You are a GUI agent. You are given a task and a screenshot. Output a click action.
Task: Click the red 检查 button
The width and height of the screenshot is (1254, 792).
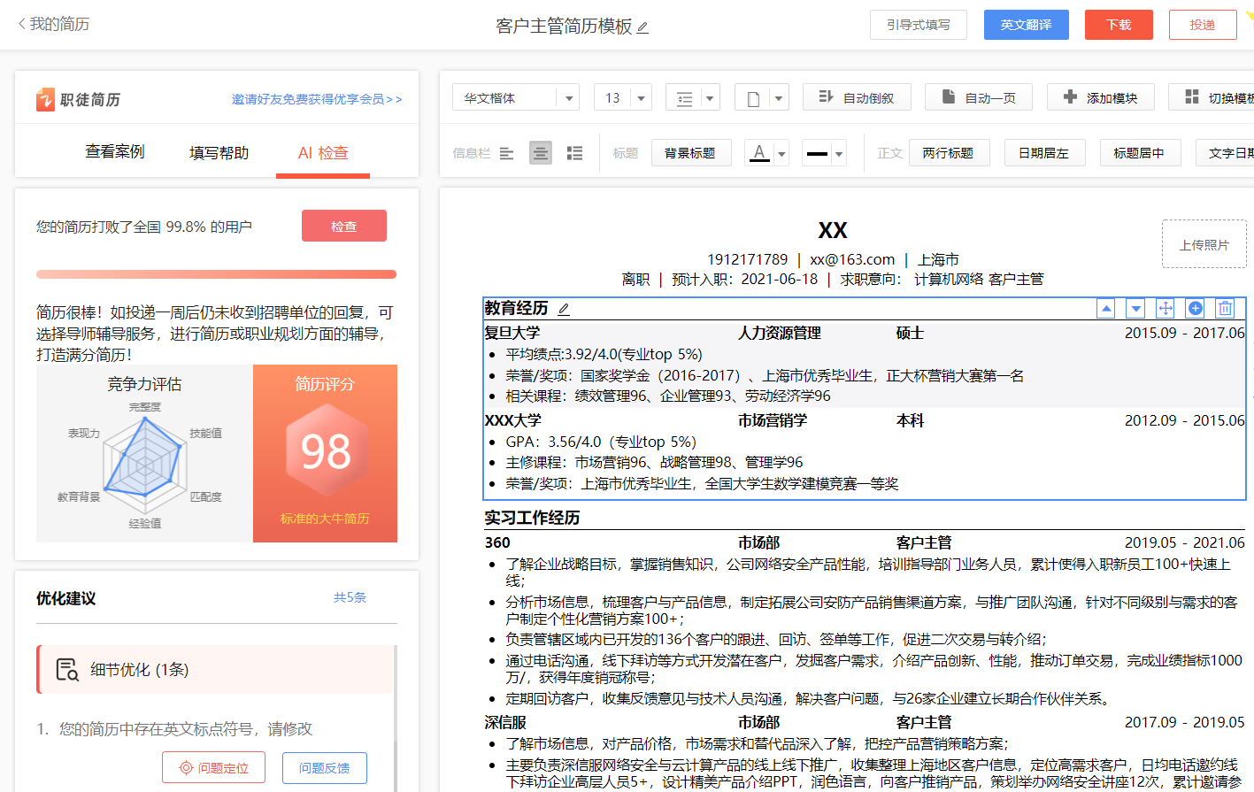[344, 226]
